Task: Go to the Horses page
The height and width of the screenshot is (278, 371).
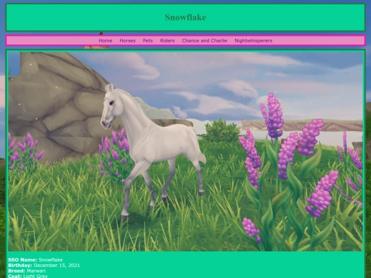Action: pos(128,40)
